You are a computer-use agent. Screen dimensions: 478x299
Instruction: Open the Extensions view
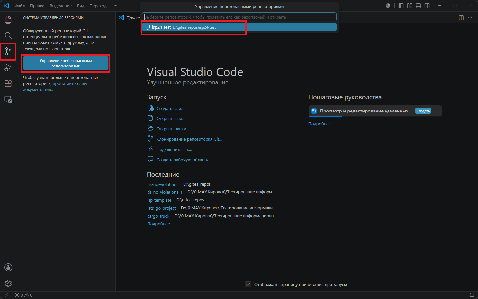8,83
